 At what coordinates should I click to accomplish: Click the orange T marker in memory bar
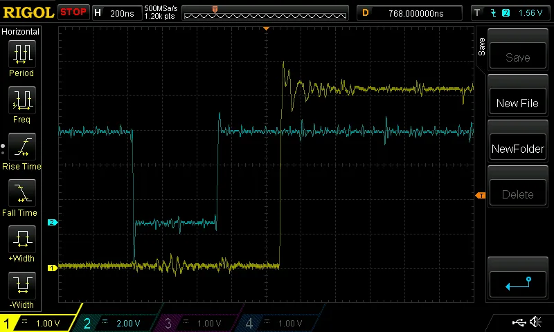[215, 9]
